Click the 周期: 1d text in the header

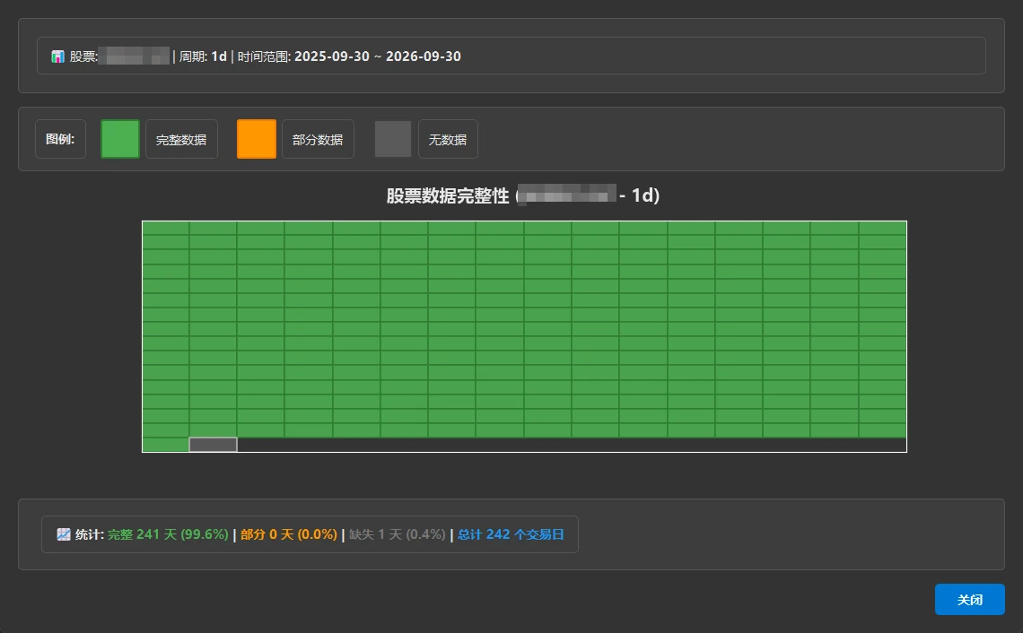(203, 56)
